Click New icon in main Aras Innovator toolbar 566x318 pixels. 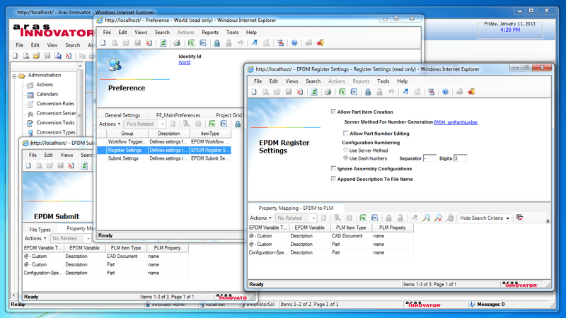15,56
